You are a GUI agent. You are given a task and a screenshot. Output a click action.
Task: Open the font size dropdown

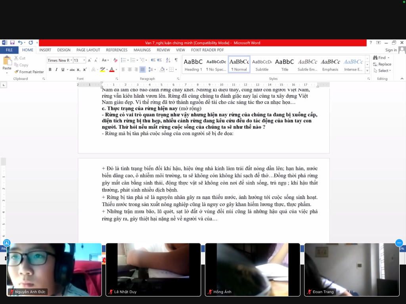pos(84,60)
